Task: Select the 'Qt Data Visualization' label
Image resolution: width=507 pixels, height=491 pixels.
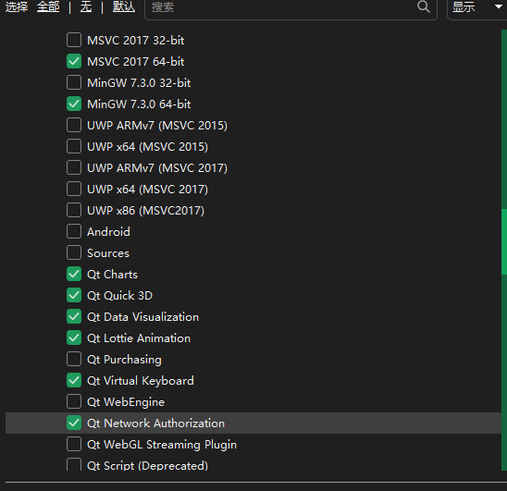Action: (142, 317)
